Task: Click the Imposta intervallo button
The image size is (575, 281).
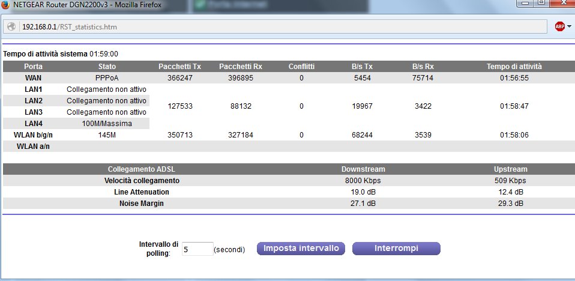Action: pyautogui.click(x=301, y=249)
